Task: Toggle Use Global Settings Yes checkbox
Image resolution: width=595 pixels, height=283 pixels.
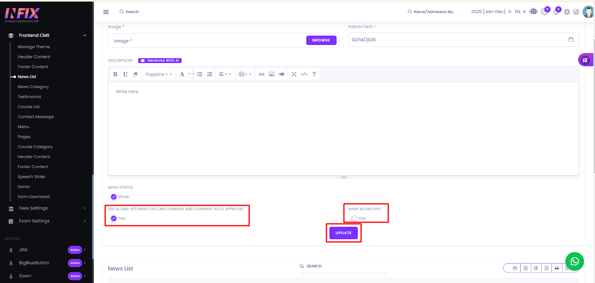Action: 114,218
